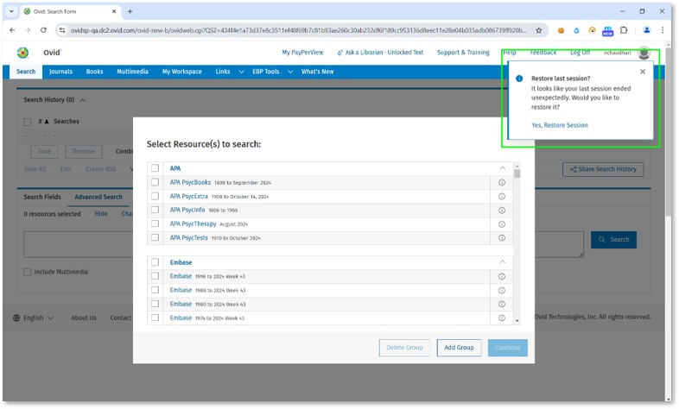This screenshot has width=679, height=409.
Task: Check the Embase 1980 to 2024 checkbox
Action: 155,304
